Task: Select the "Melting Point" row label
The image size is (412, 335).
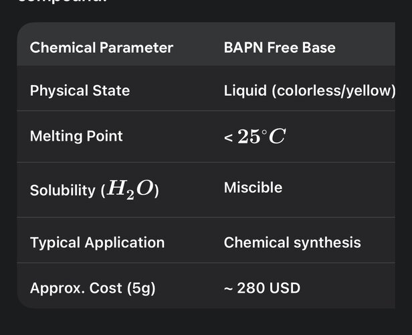Action: tap(77, 136)
